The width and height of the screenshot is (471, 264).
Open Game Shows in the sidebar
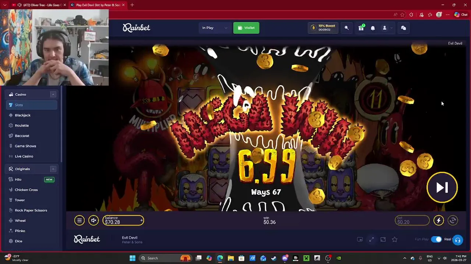click(32, 146)
